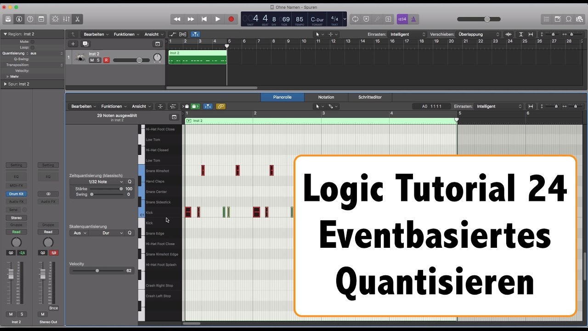Open Tracks area Einrasten dropdown
Image resolution: width=588 pixels, height=331 pixels.
pyautogui.click(x=407, y=34)
